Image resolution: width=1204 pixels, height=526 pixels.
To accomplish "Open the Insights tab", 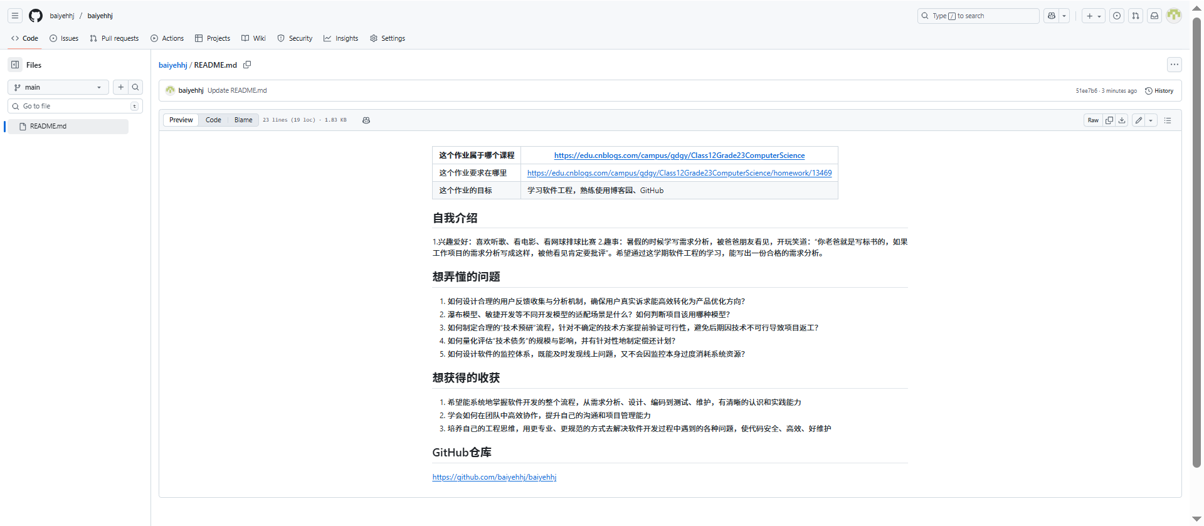I will click(x=341, y=38).
